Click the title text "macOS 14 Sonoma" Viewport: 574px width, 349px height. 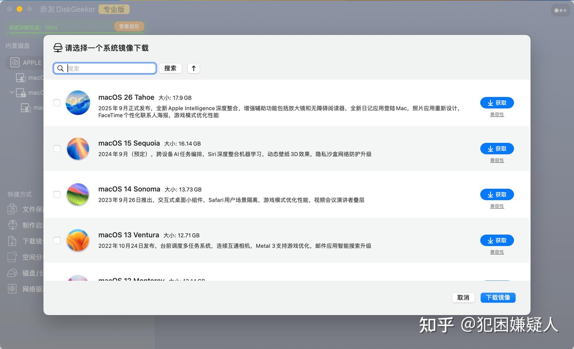point(129,189)
